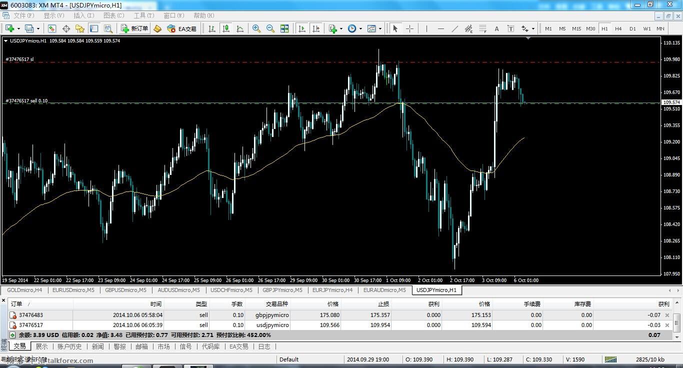Image resolution: width=683 pixels, height=368 pixels.
Task: Switch timeframe to M15
Action: [x=576, y=28]
